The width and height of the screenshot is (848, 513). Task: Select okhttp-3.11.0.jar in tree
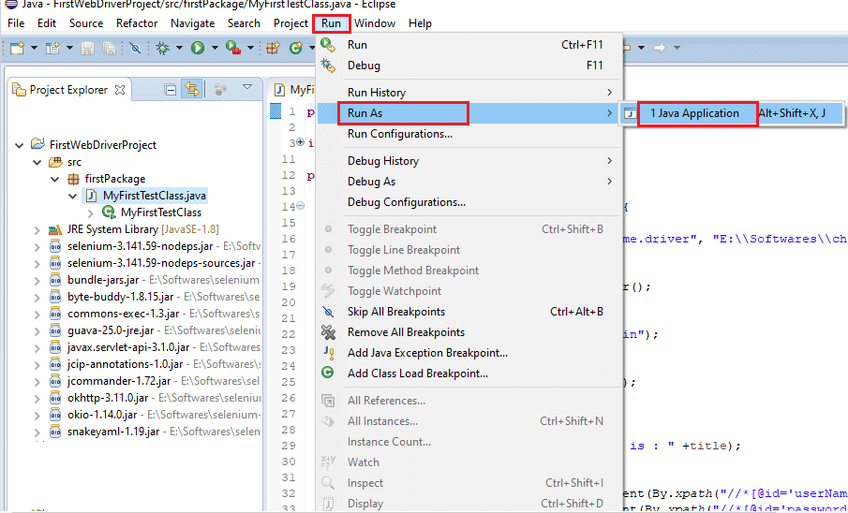point(108,398)
